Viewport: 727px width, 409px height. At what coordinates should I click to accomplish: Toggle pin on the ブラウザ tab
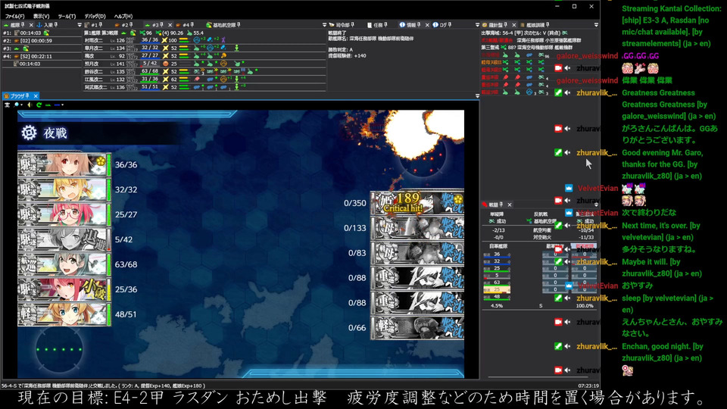27,96
